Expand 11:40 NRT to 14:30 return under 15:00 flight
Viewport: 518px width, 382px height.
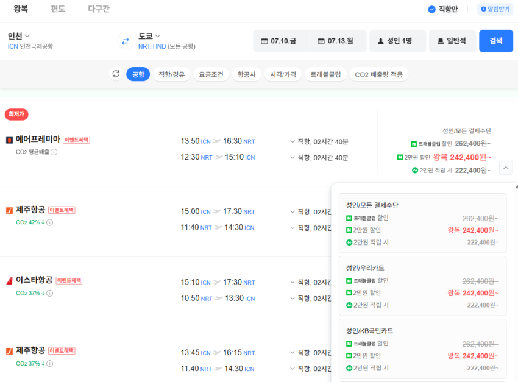pos(293,228)
